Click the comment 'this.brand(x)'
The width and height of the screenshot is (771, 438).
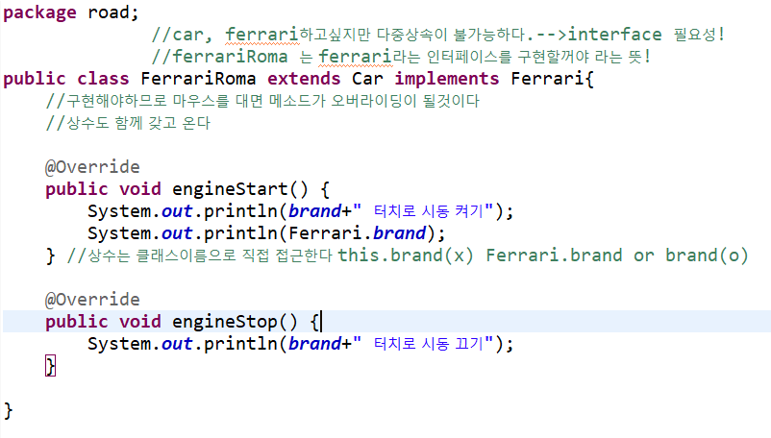click(406, 255)
